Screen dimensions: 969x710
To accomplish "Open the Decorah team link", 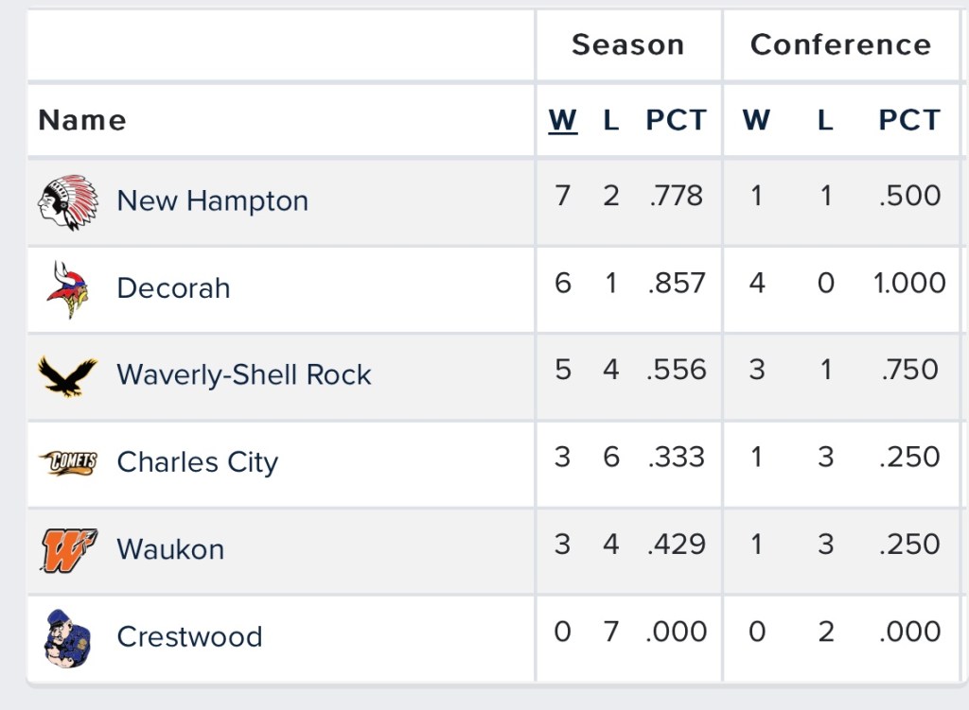I will coord(173,288).
